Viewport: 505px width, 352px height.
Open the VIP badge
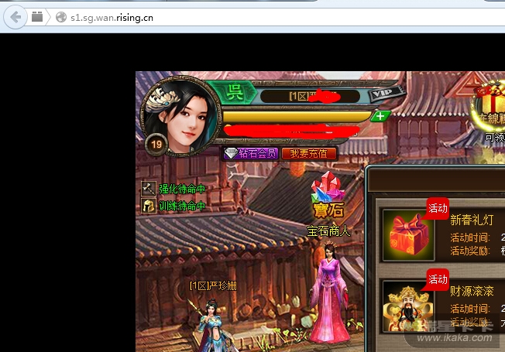tap(386, 94)
